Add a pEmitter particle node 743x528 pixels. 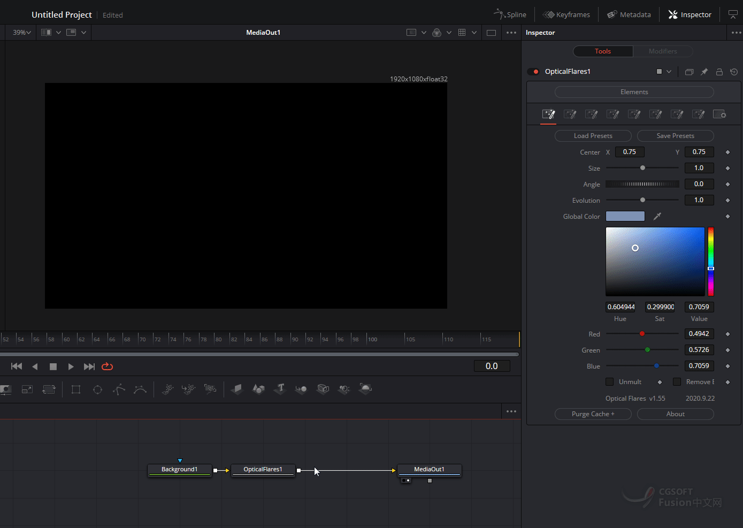coord(167,389)
